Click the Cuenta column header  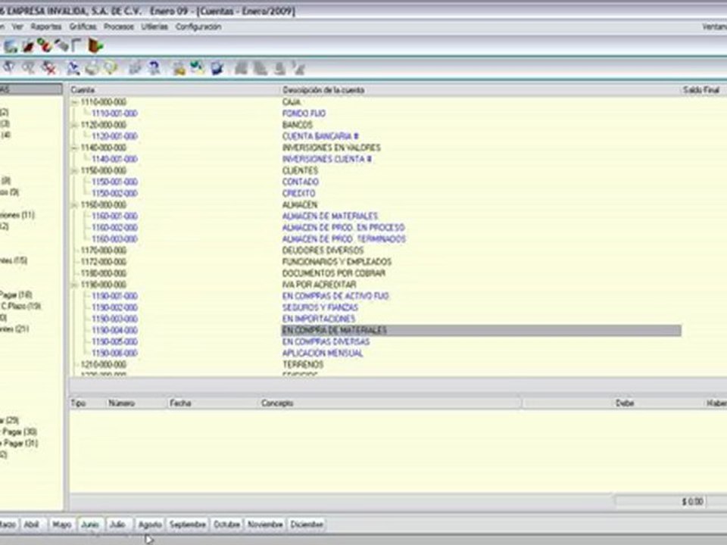175,90
